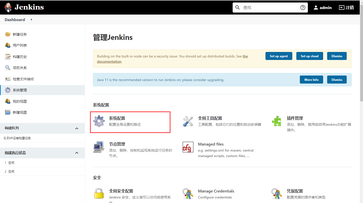Click the 注销 logout icon
Viewport: 363px width, 203px height.
pyautogui.click(x=341, y=8)
